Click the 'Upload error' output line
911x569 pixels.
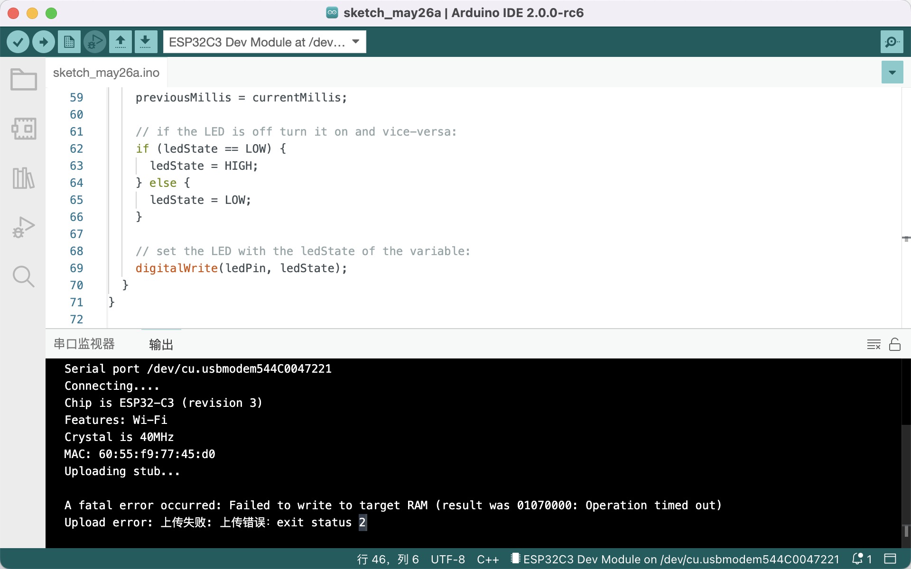215,523
